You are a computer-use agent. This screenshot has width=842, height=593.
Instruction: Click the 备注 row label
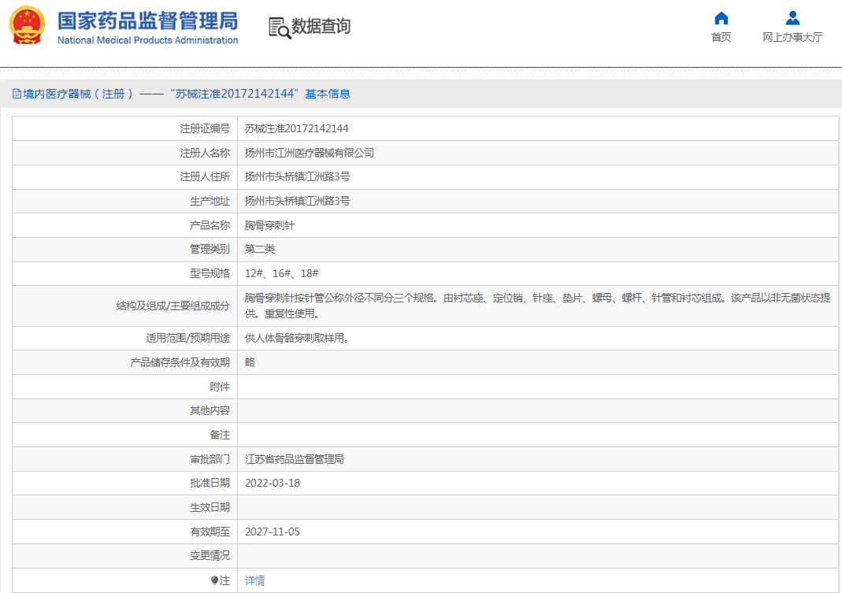coord(220,435)
